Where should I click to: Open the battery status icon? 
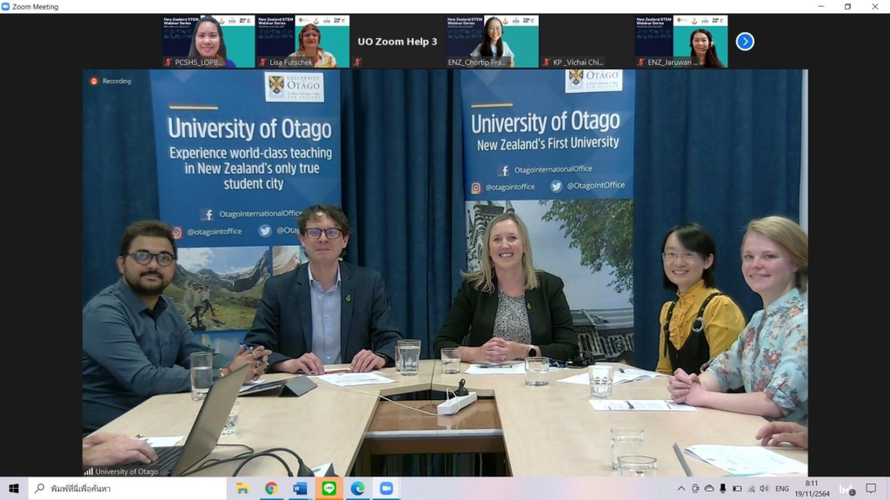click(737, 488)
